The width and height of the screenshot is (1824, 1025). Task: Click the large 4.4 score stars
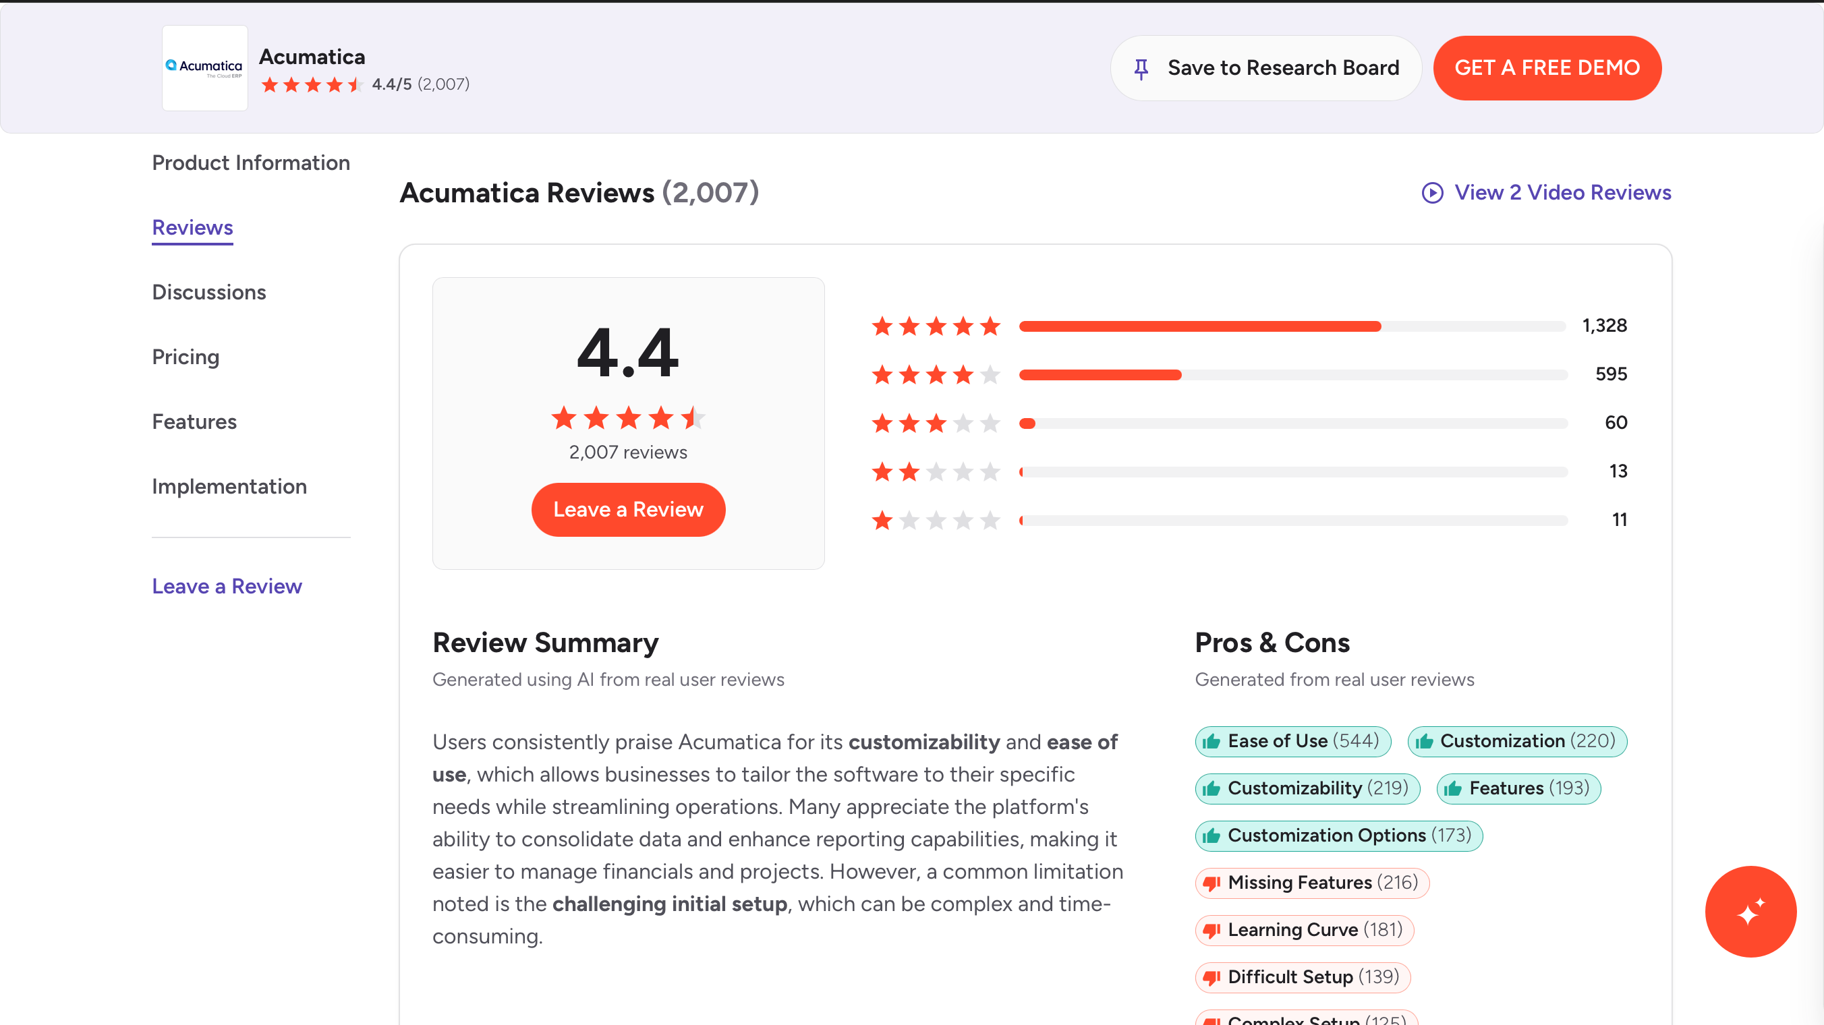[x=628, y=417]
